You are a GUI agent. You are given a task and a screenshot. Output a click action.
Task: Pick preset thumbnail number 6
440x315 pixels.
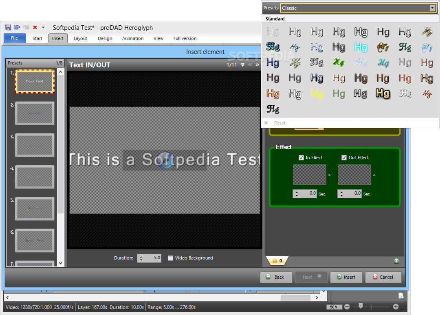35,240
